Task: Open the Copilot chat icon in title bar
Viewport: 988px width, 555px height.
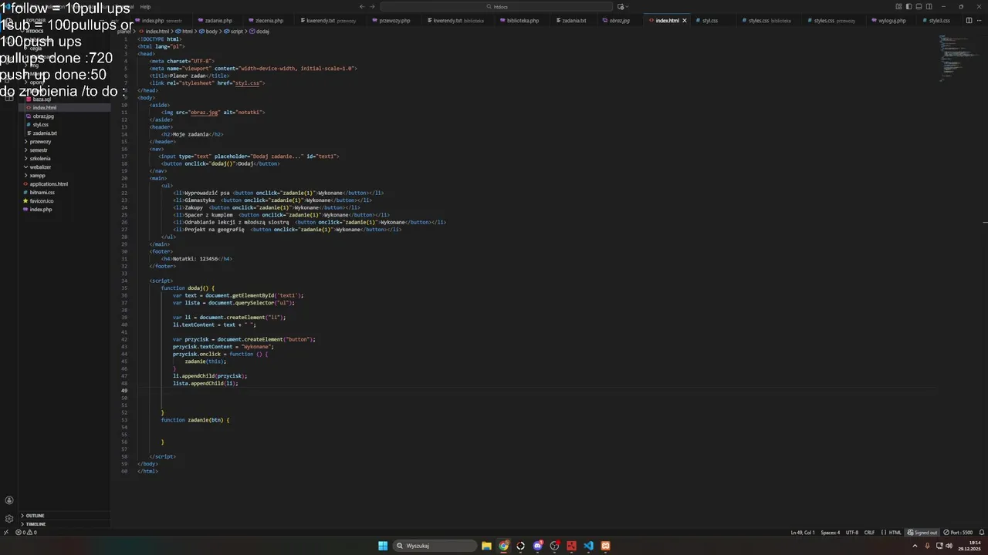Action: [x=620, y=6]
